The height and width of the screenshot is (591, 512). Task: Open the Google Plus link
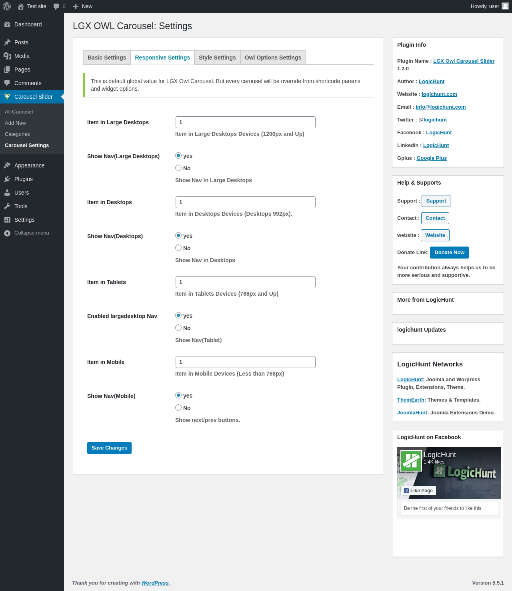point(432,158)
